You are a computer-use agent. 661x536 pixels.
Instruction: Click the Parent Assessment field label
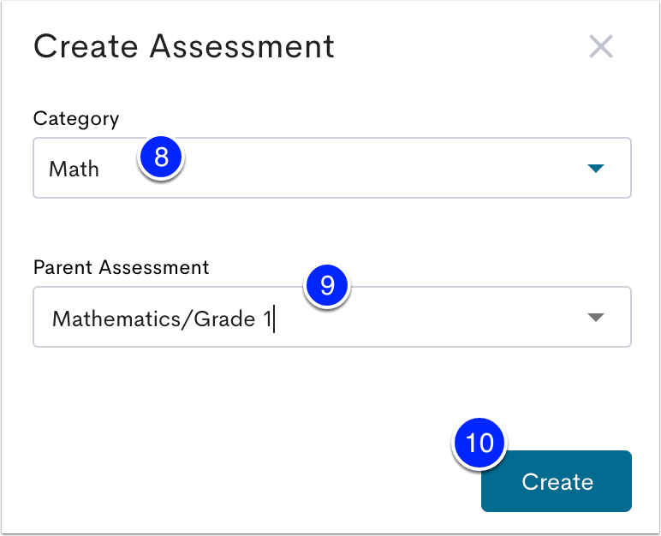pyautogui.click(x=122, y=267)
